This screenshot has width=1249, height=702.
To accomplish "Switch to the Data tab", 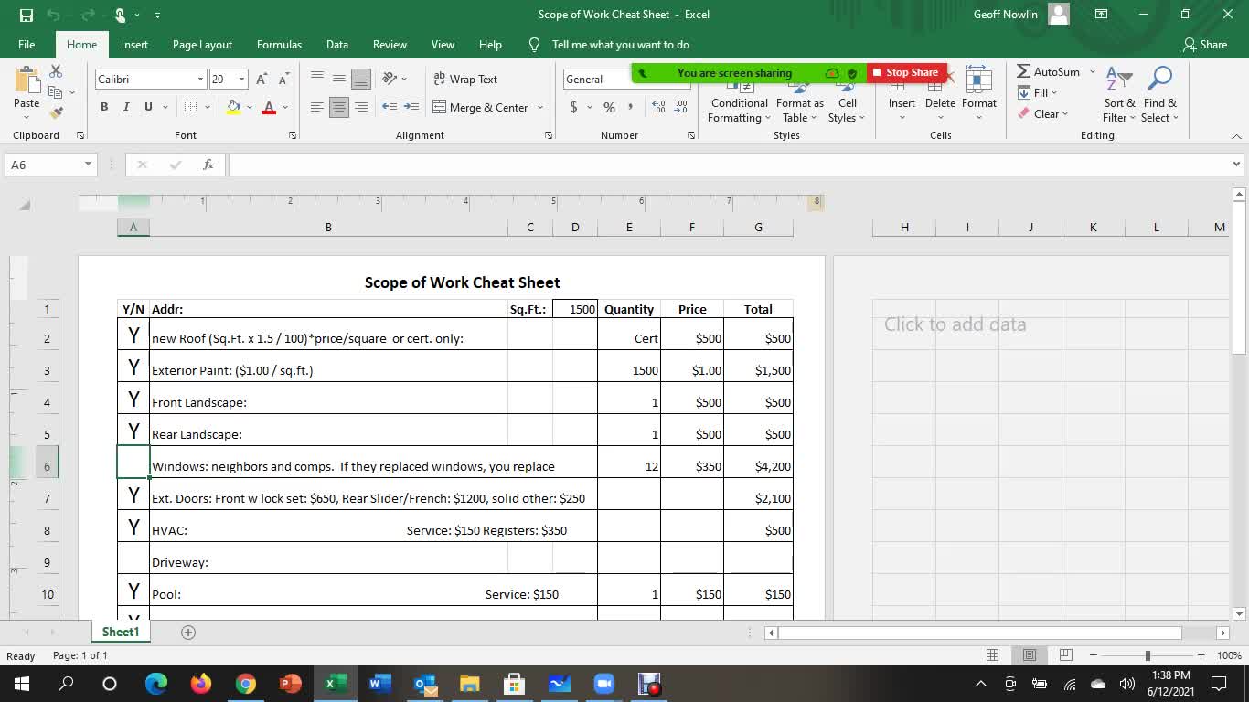I will tap(337, 45).
